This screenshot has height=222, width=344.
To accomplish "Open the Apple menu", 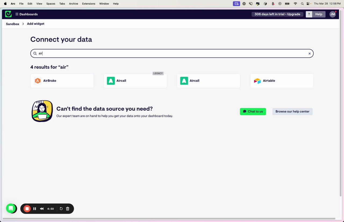I will coord(5,4).
